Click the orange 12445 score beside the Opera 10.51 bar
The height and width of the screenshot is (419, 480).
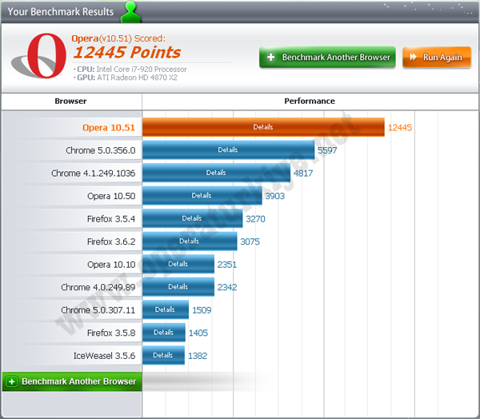(x=400, y=128)
